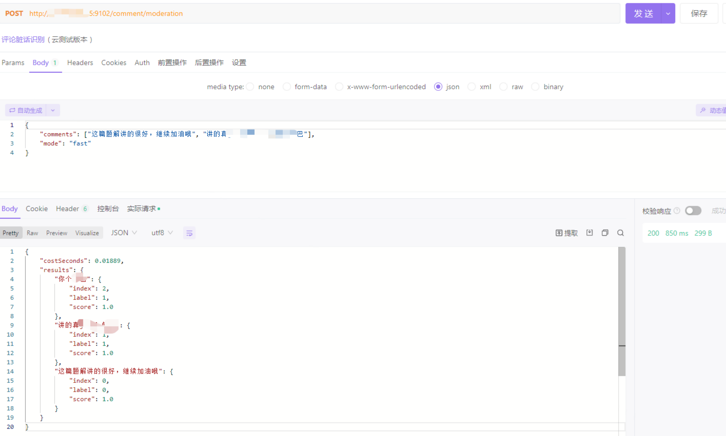Click the word wrap icon in response toolbar

coord(189,233)
